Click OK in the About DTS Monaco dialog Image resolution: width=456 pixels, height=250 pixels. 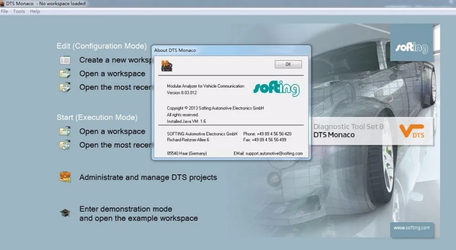(288, 64)
